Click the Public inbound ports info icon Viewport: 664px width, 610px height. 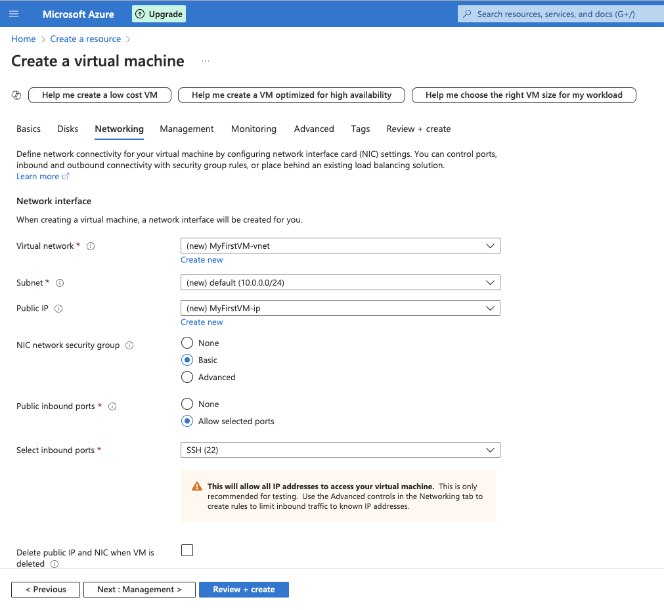click(x=112, y=406)
